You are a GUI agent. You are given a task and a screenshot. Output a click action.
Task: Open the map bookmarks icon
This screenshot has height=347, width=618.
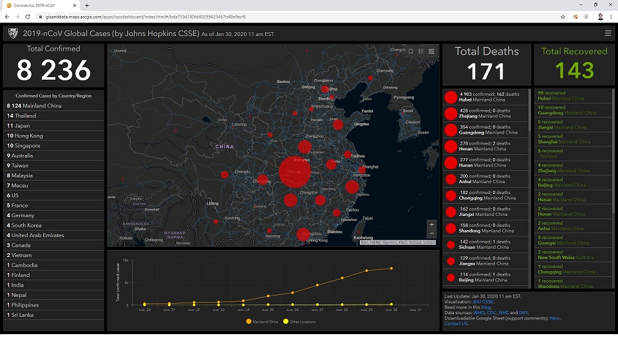pyautogui.click(x=411, y=51)
